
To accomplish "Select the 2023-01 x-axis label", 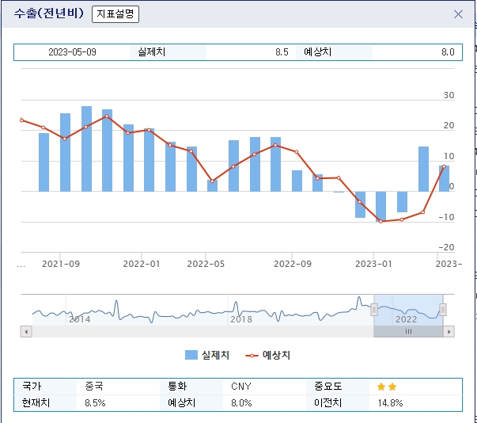I will 373,264.
